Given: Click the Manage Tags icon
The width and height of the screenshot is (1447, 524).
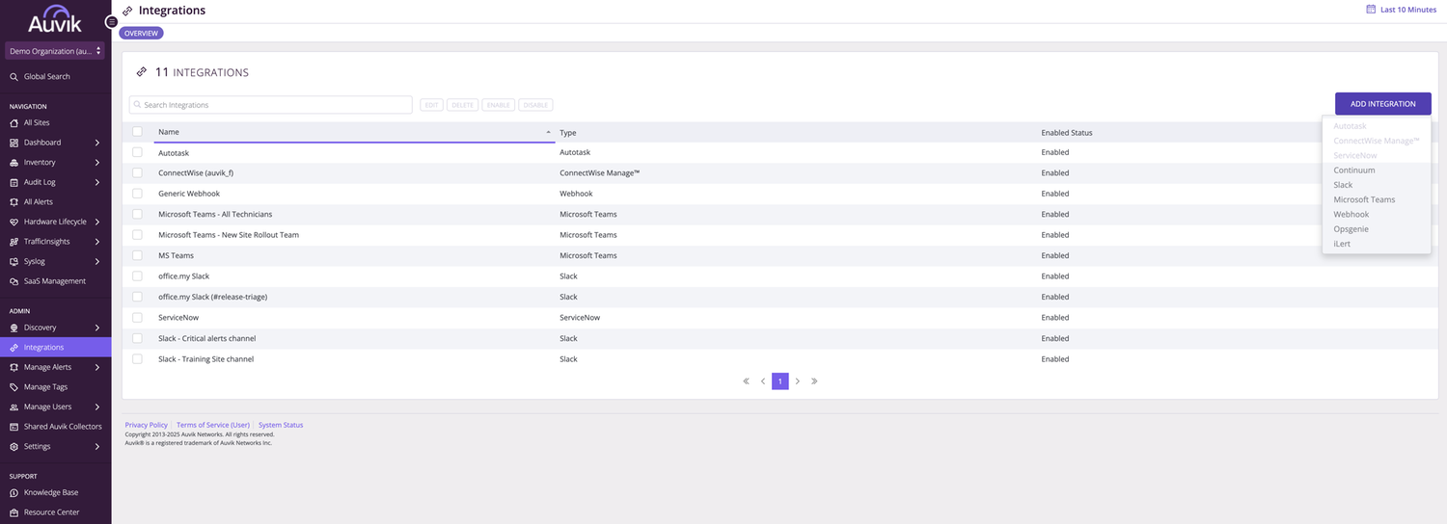Looking at the screenshot, I should tap(14, 387).
